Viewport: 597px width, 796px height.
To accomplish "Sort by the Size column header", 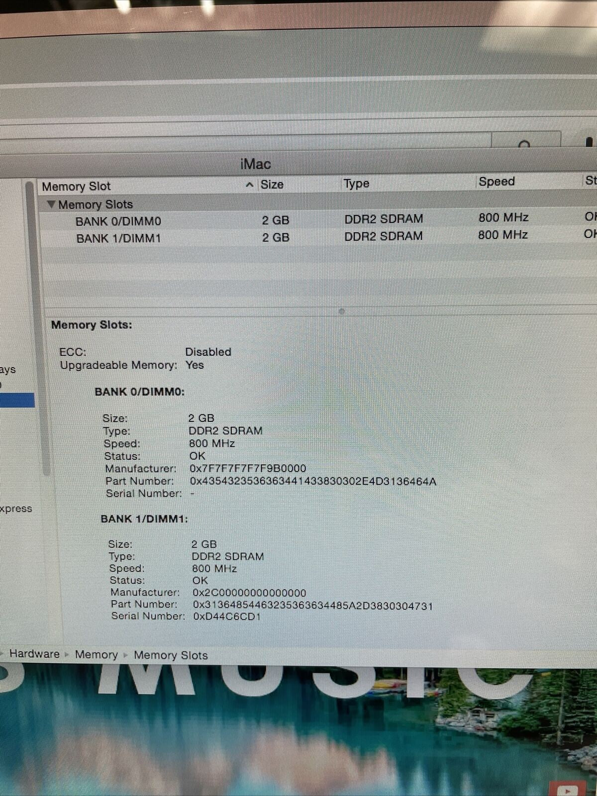I will pos(272,185).
